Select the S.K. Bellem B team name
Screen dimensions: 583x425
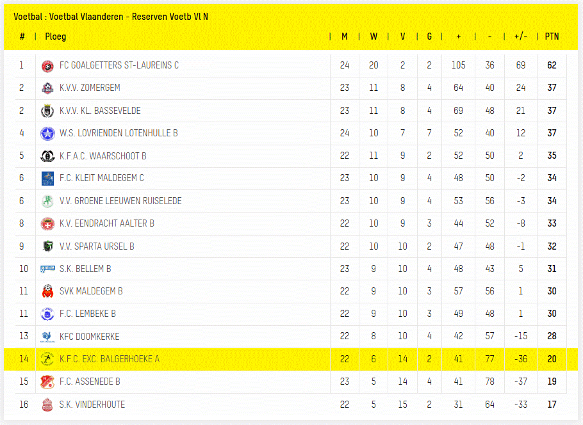point(85,269)
